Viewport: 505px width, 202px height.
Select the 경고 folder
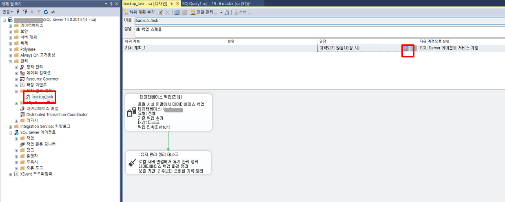(30, 150)
